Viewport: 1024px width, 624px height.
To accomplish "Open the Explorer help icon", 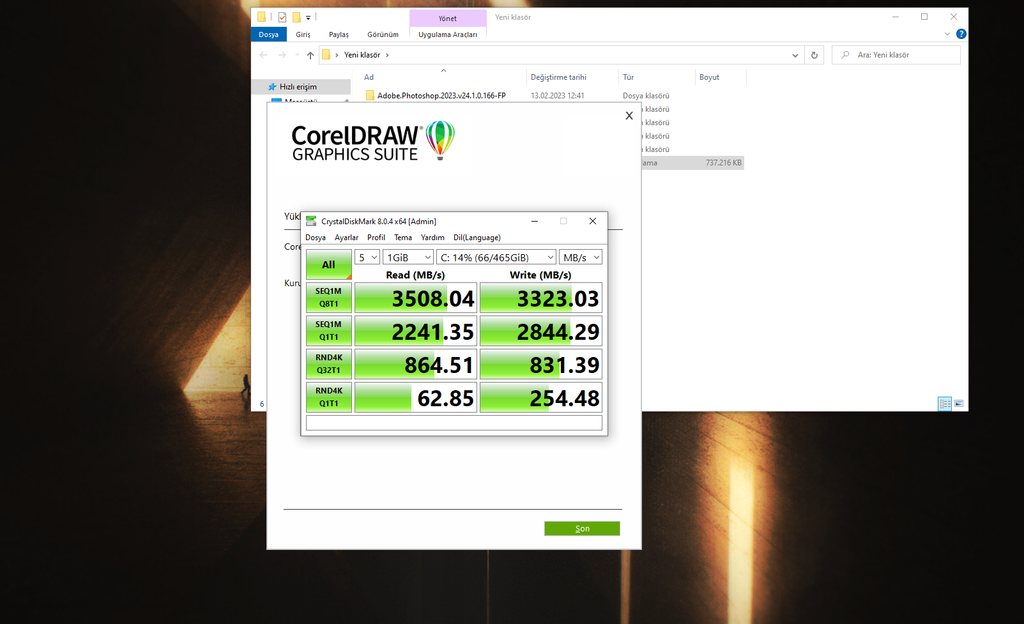I will coord(961,34).
